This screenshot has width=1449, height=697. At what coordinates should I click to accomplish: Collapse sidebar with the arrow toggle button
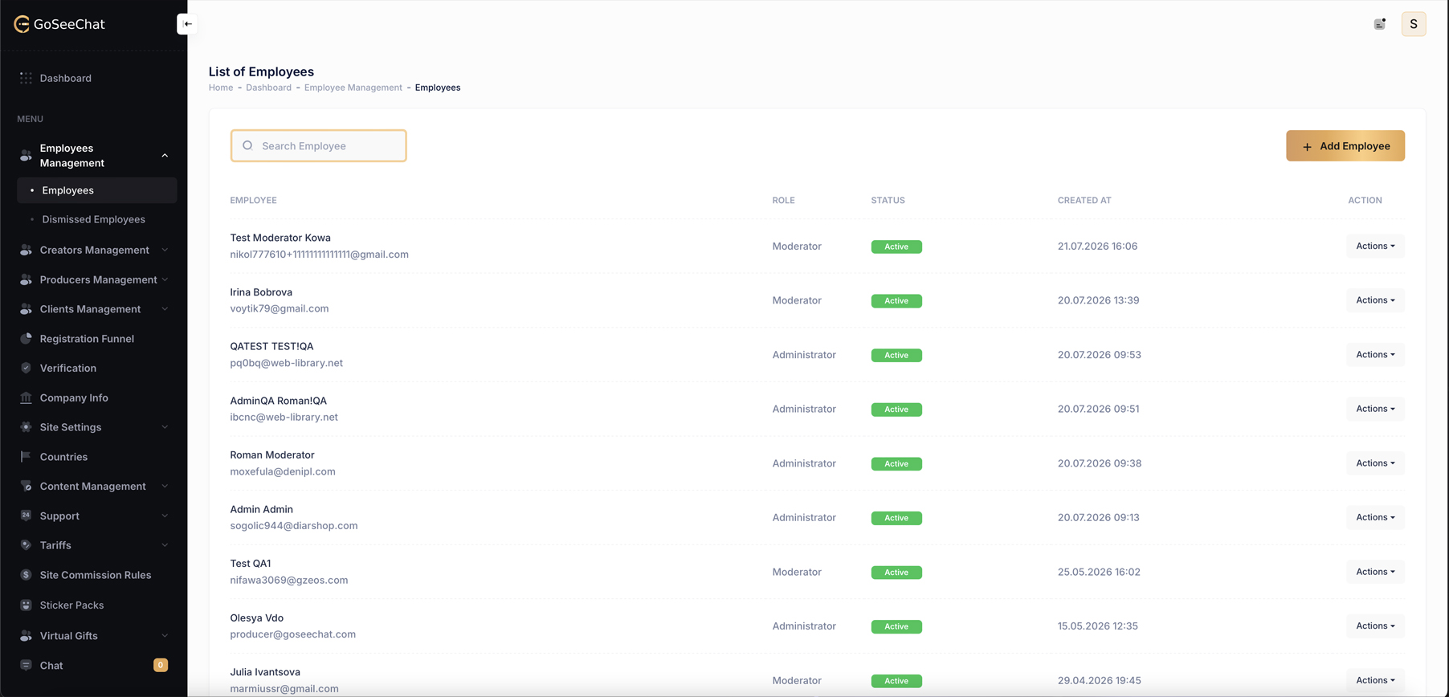[x=187, y=24]
